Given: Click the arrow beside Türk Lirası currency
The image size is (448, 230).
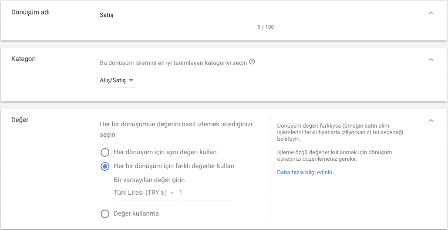Looking at the screenshot, I should point(172,193).
